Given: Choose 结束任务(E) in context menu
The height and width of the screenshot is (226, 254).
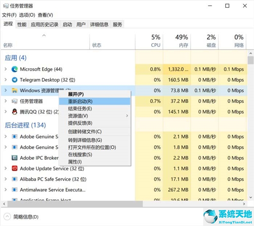Looking at the screenshot, I should (95, 109).
